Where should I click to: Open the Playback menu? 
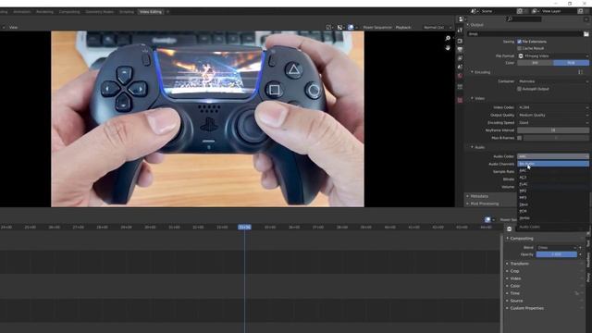point(403,27)
